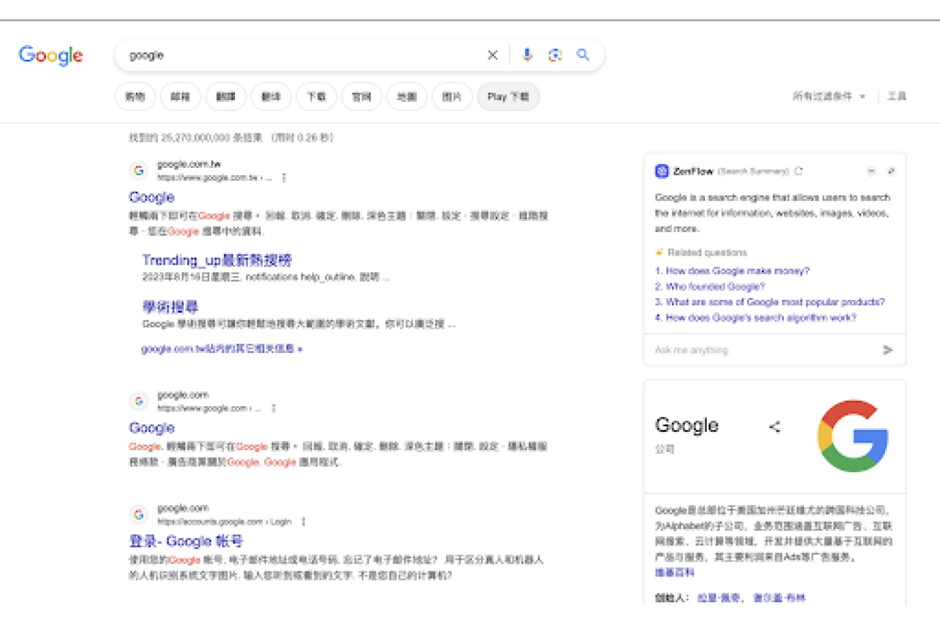Click the large Google G logo thumbnail
Image resolution: width=940 pixels, height=626 pixels.
pyautogui.click(x=852, y=436)
